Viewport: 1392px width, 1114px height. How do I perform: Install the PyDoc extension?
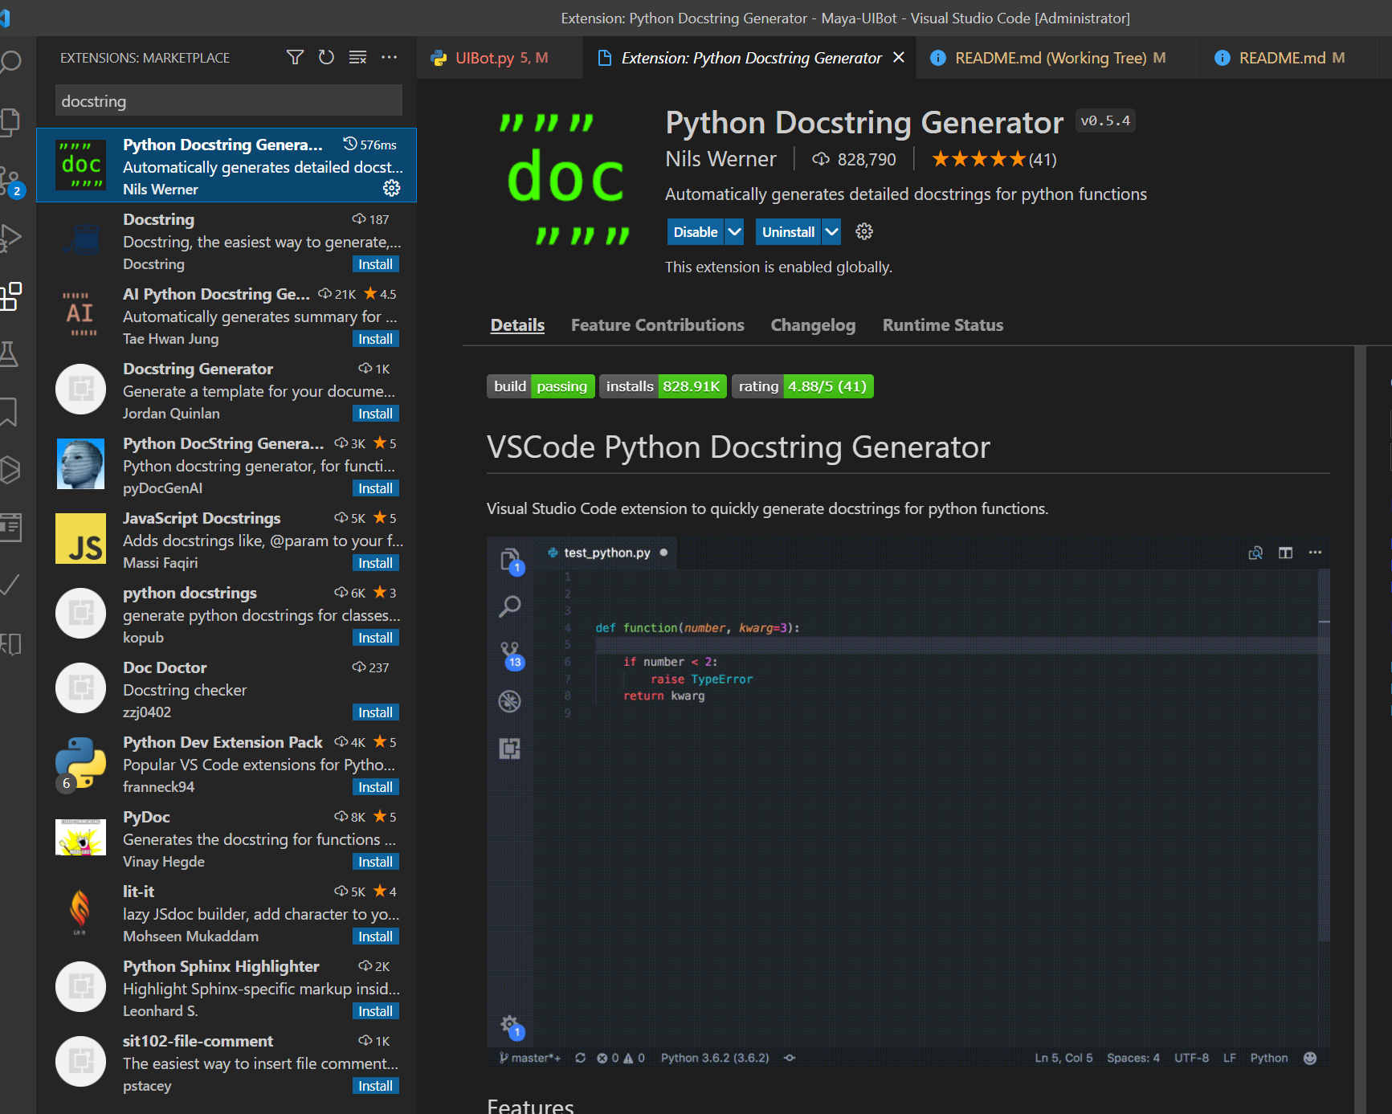click(x=376, y=862)
